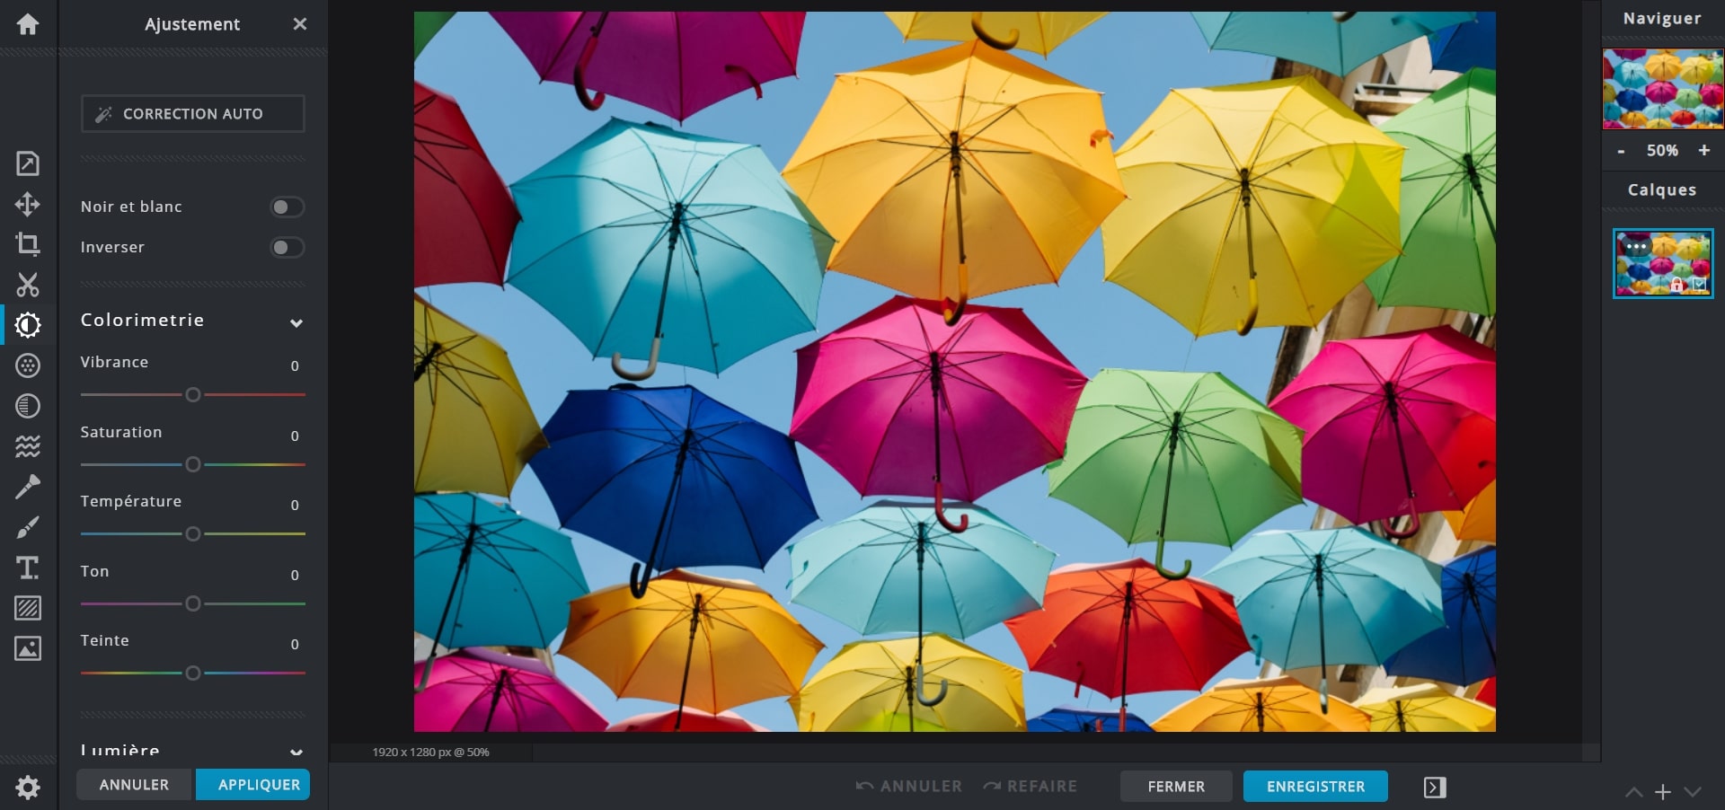Move the layer up with the arrow
This screenshot has height=810, width=1725.
pyautogui.click(x=1634, y=792)
